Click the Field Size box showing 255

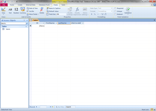(x=61, y=14)
